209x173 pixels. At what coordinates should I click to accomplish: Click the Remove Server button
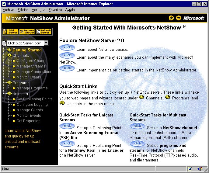tap(27, 32)
